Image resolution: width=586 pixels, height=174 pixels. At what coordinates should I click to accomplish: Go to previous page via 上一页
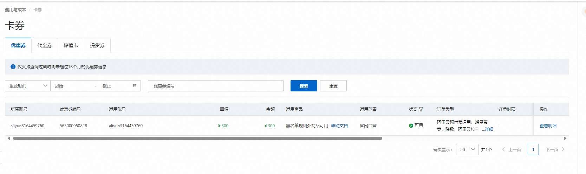[x=512, y=150]
